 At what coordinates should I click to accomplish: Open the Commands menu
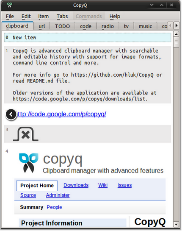tap(89, 16)
